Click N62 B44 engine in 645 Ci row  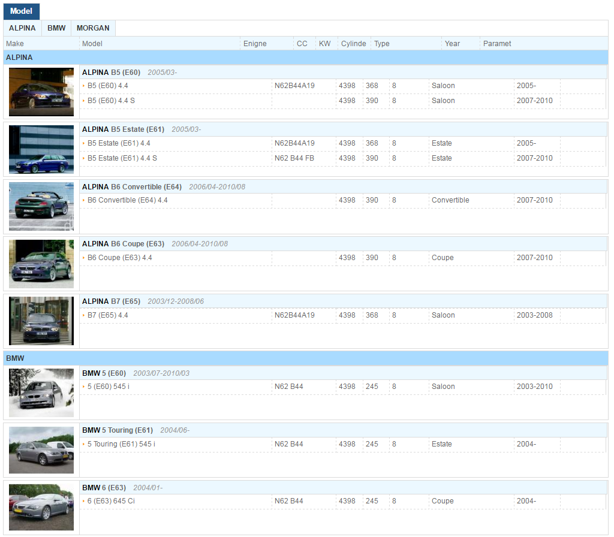(x=288, y=501)
